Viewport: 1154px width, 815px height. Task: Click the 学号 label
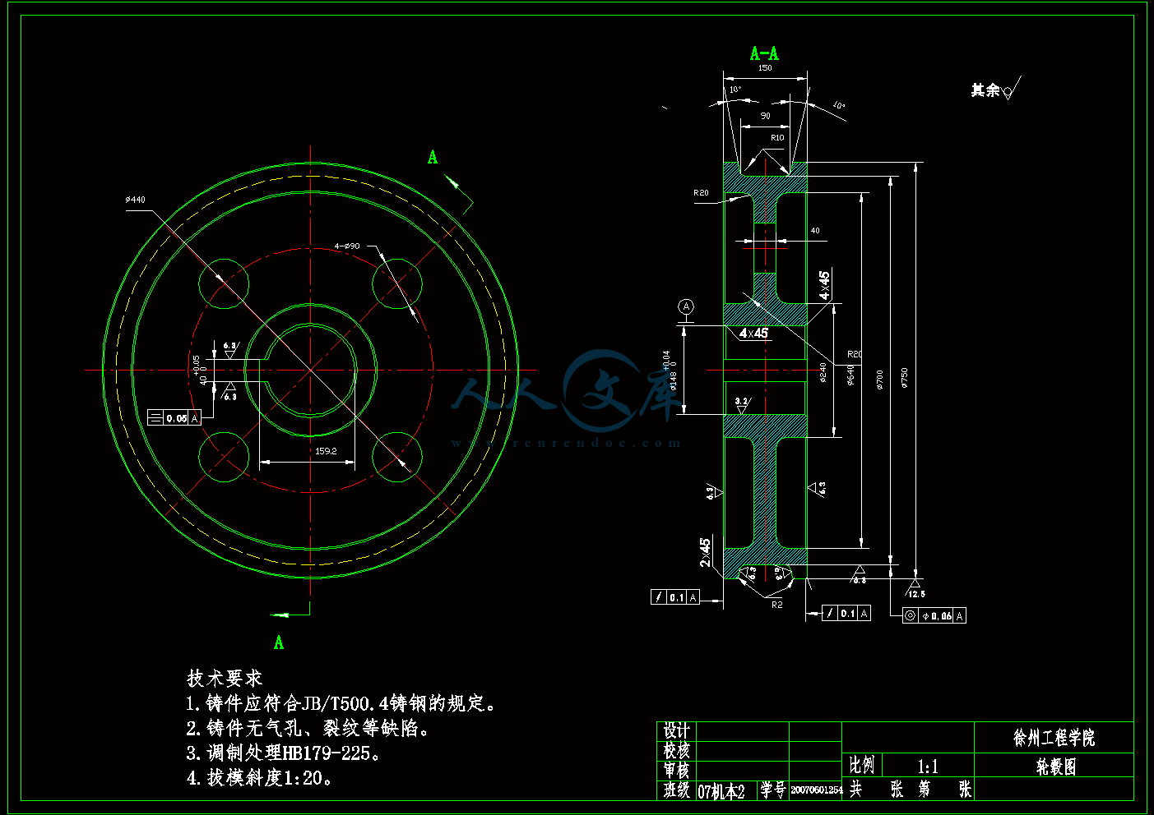773,790
